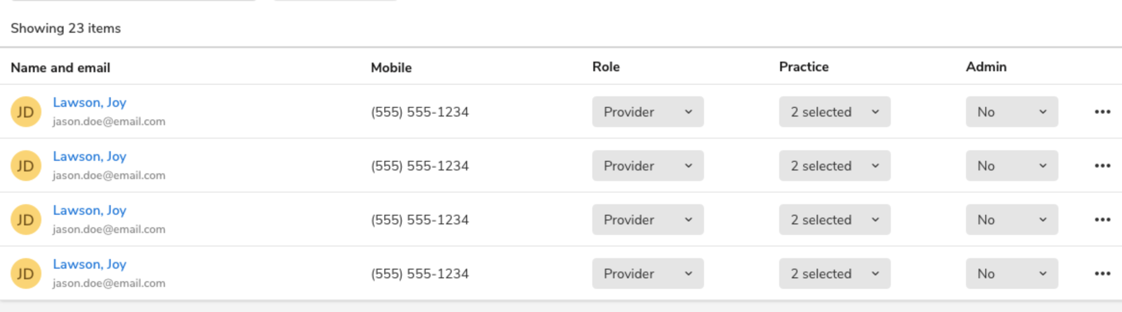Open three-dot menu in fourth row
This screenshot has width=1122, height=312.
(x=1102, y=273)
